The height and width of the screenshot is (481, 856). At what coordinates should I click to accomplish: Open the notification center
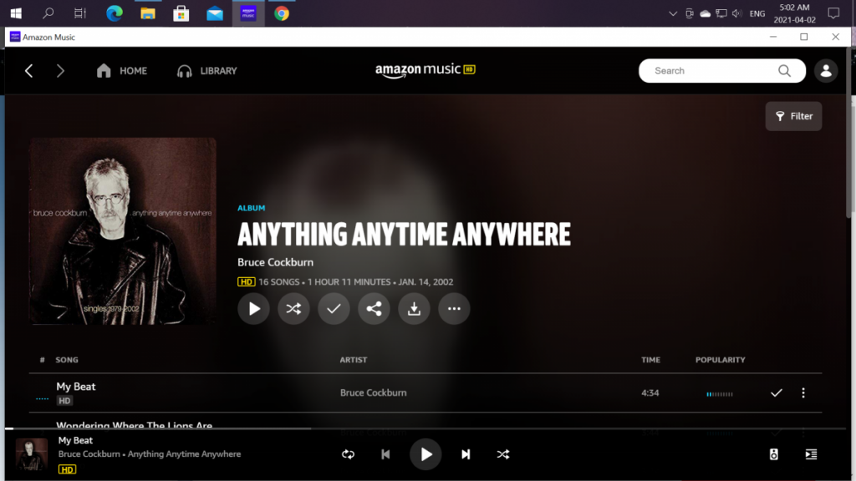(x=833, y=13)
